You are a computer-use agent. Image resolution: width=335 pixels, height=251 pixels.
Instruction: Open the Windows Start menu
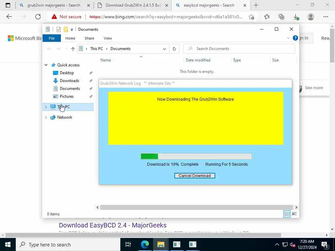[8, 244]
